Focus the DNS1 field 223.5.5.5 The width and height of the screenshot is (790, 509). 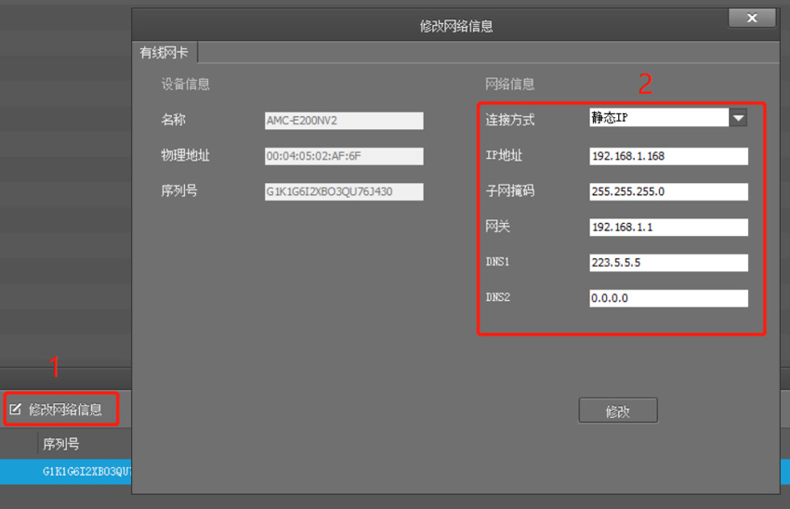pyautogui.click(x=668, y=263)
